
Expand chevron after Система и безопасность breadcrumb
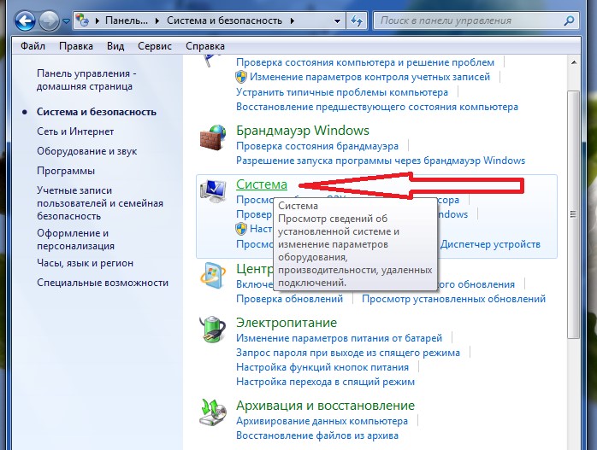tap(293, 20)
